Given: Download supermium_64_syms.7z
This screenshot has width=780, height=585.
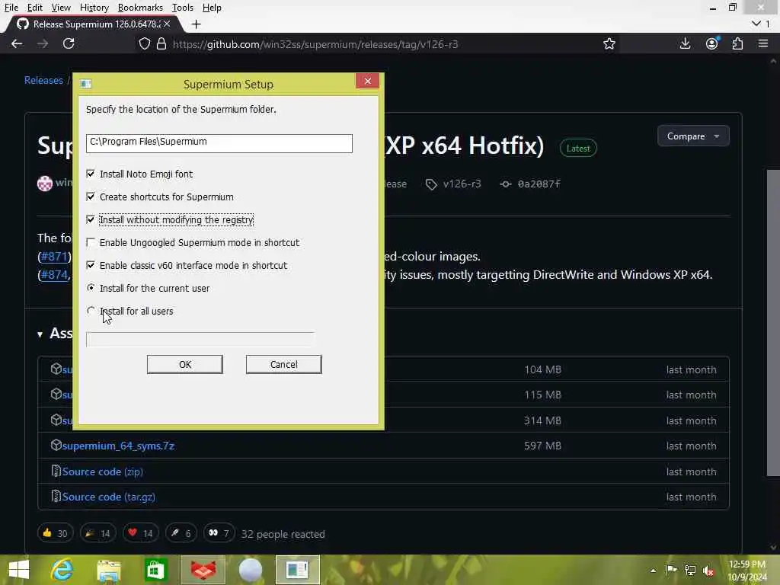Looking at the screenshot, I should [x=118, y=446].
